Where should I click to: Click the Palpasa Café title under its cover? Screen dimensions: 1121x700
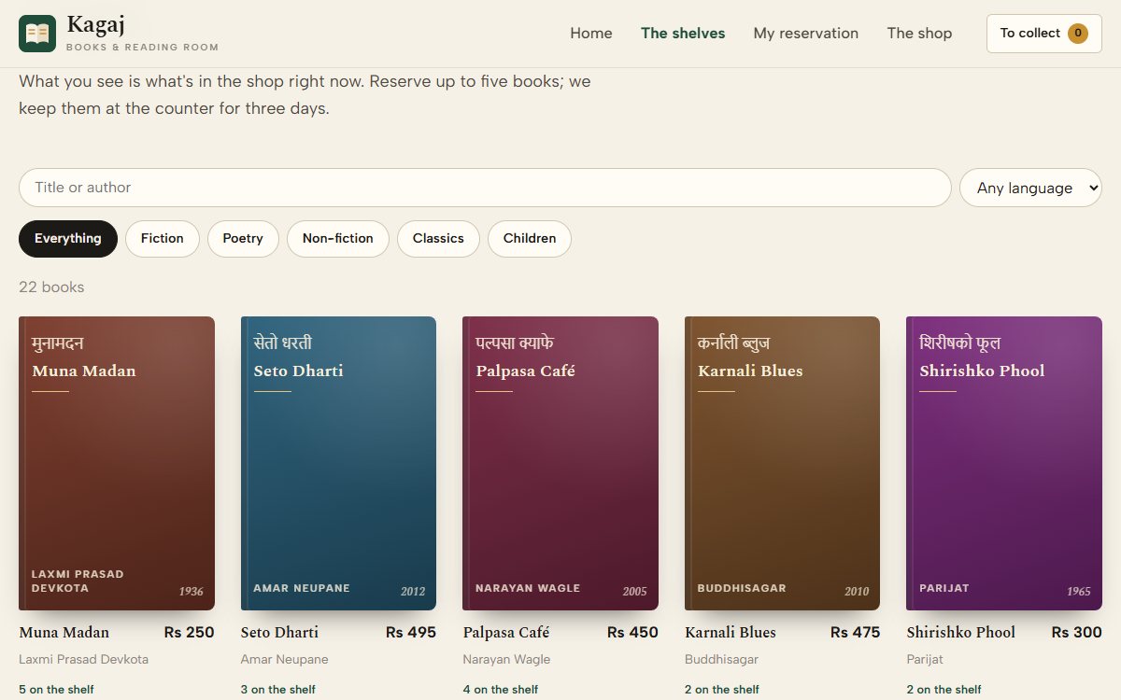(506, 633)
